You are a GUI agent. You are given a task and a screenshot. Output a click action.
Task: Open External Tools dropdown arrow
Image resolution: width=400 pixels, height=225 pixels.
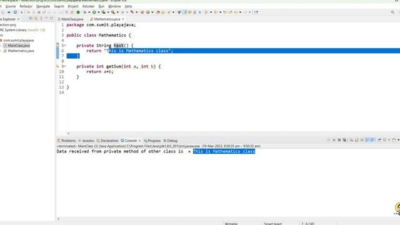click(117, 12)
